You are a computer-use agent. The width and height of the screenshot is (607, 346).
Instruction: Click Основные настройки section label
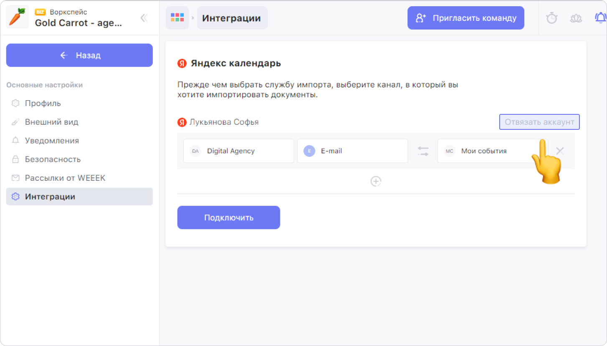(x=44, y=85)
